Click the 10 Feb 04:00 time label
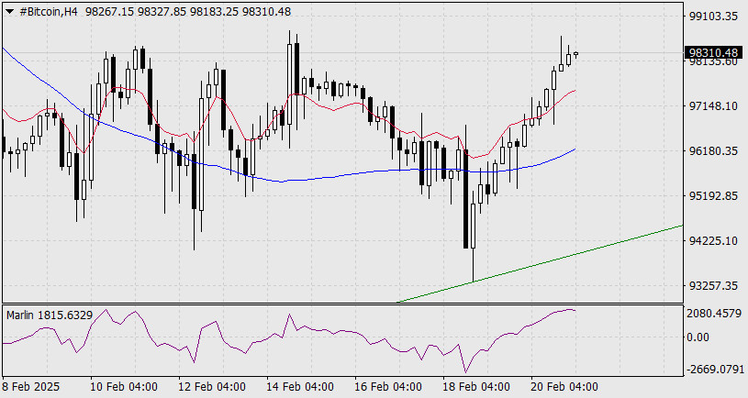 coord(124,386)
